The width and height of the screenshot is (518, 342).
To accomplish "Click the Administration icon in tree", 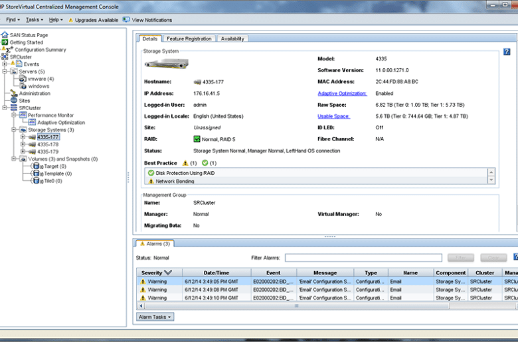I will 13,93.
